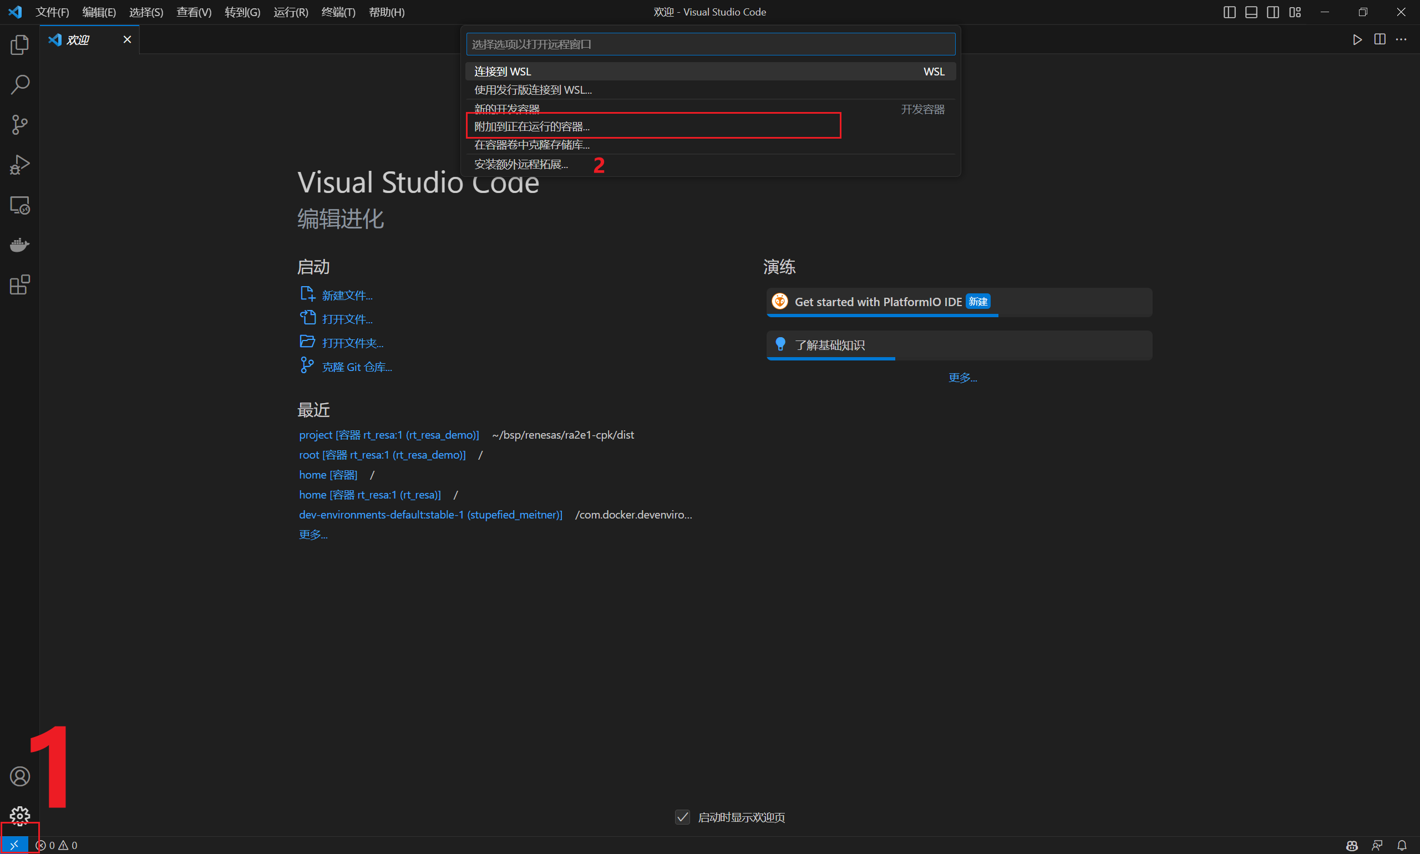Open the 查看(V) menu

(x=194, y=12)
